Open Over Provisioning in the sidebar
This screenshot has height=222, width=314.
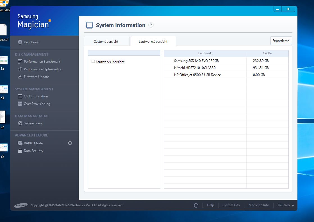pos(37,104)
